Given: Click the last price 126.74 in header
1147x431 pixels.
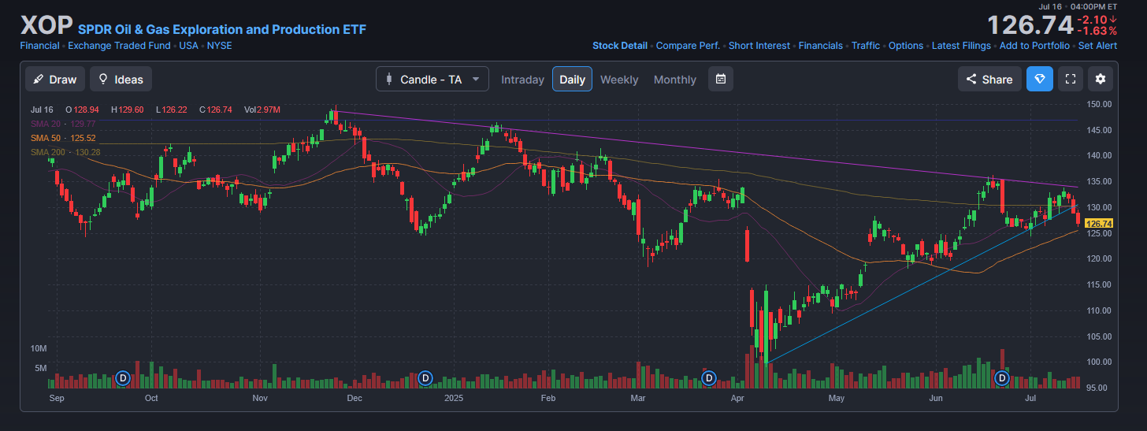Looking at the screenshot, I should [x=1030, y=25].
